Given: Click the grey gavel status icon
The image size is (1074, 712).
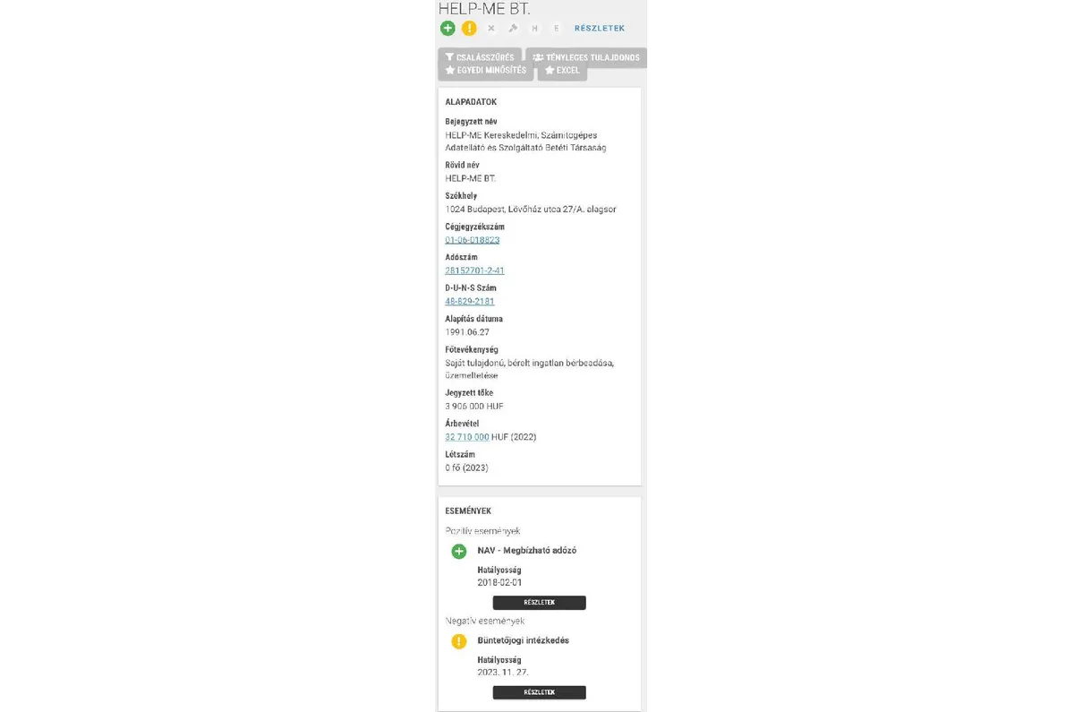Looking at the screenshot, I should 513,29.
